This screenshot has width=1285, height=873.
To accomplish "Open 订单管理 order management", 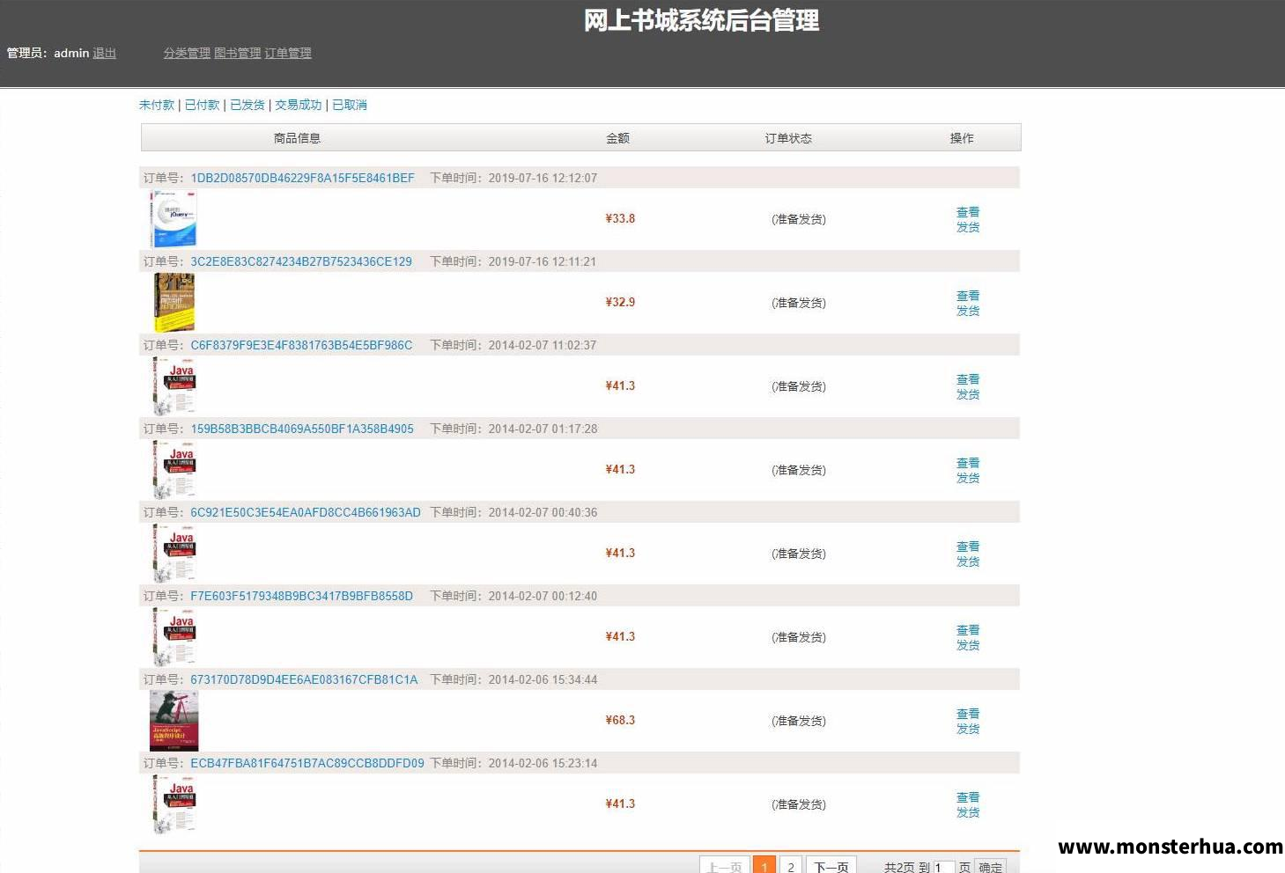I will pos(288,53).
